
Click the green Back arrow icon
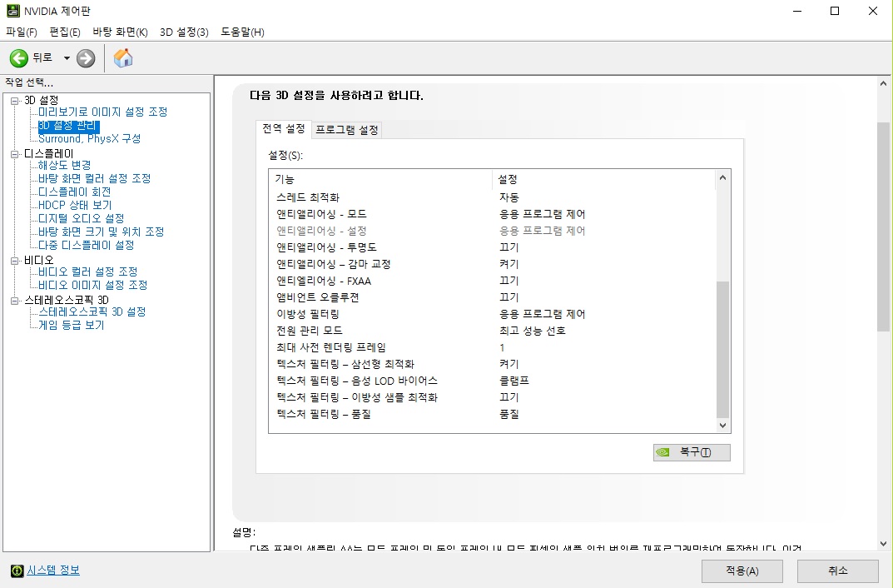[x=19, y=57]
